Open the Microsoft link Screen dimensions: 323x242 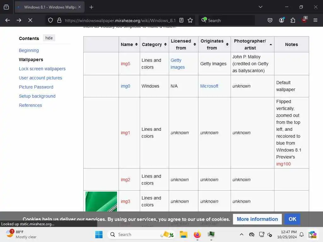pos(209,86)
